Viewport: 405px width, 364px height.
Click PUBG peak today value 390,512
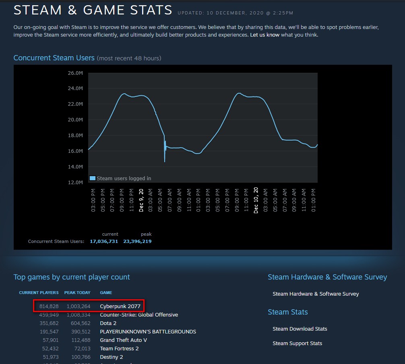pos(81,332)
